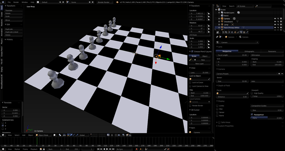285x151 pixels.
Task: Open the No Sync playback dropdown
Action: pos(124,149)
